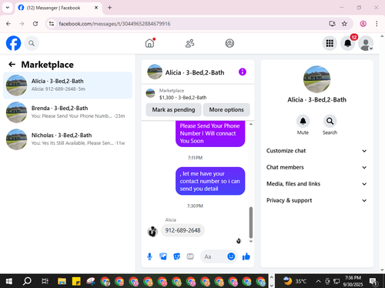Image resolution: width=385 pixels, height=288 pixels.
Task: Open the Windows notification center icon
Action: (373, 282)
